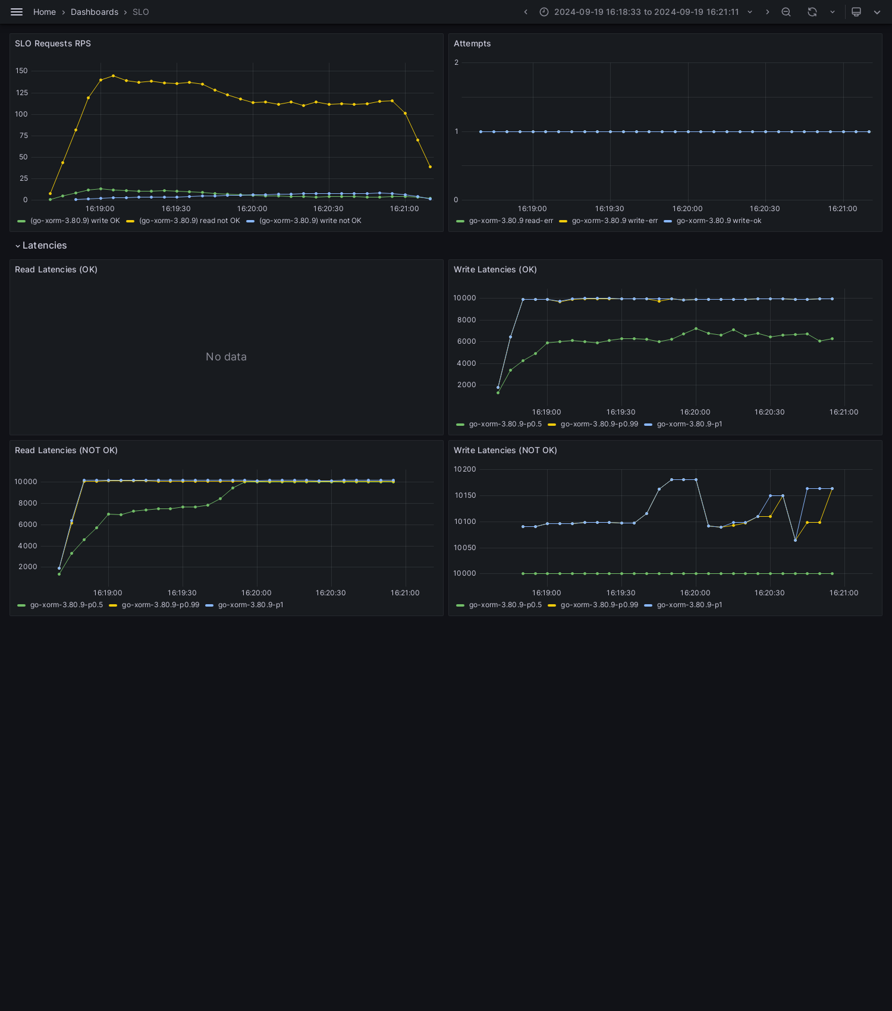Toggle p0.99 series in Write Latencies (OK)
Screen dimensions: 892x1011
599,424
